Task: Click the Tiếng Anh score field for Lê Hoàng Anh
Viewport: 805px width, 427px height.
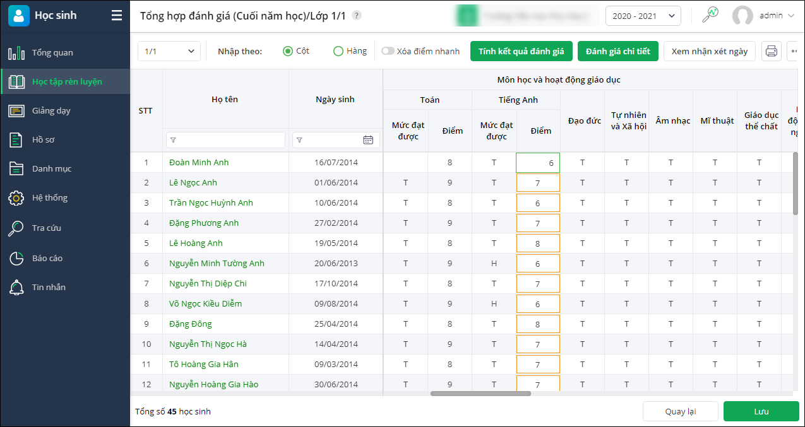Action: tap(538, 243)
